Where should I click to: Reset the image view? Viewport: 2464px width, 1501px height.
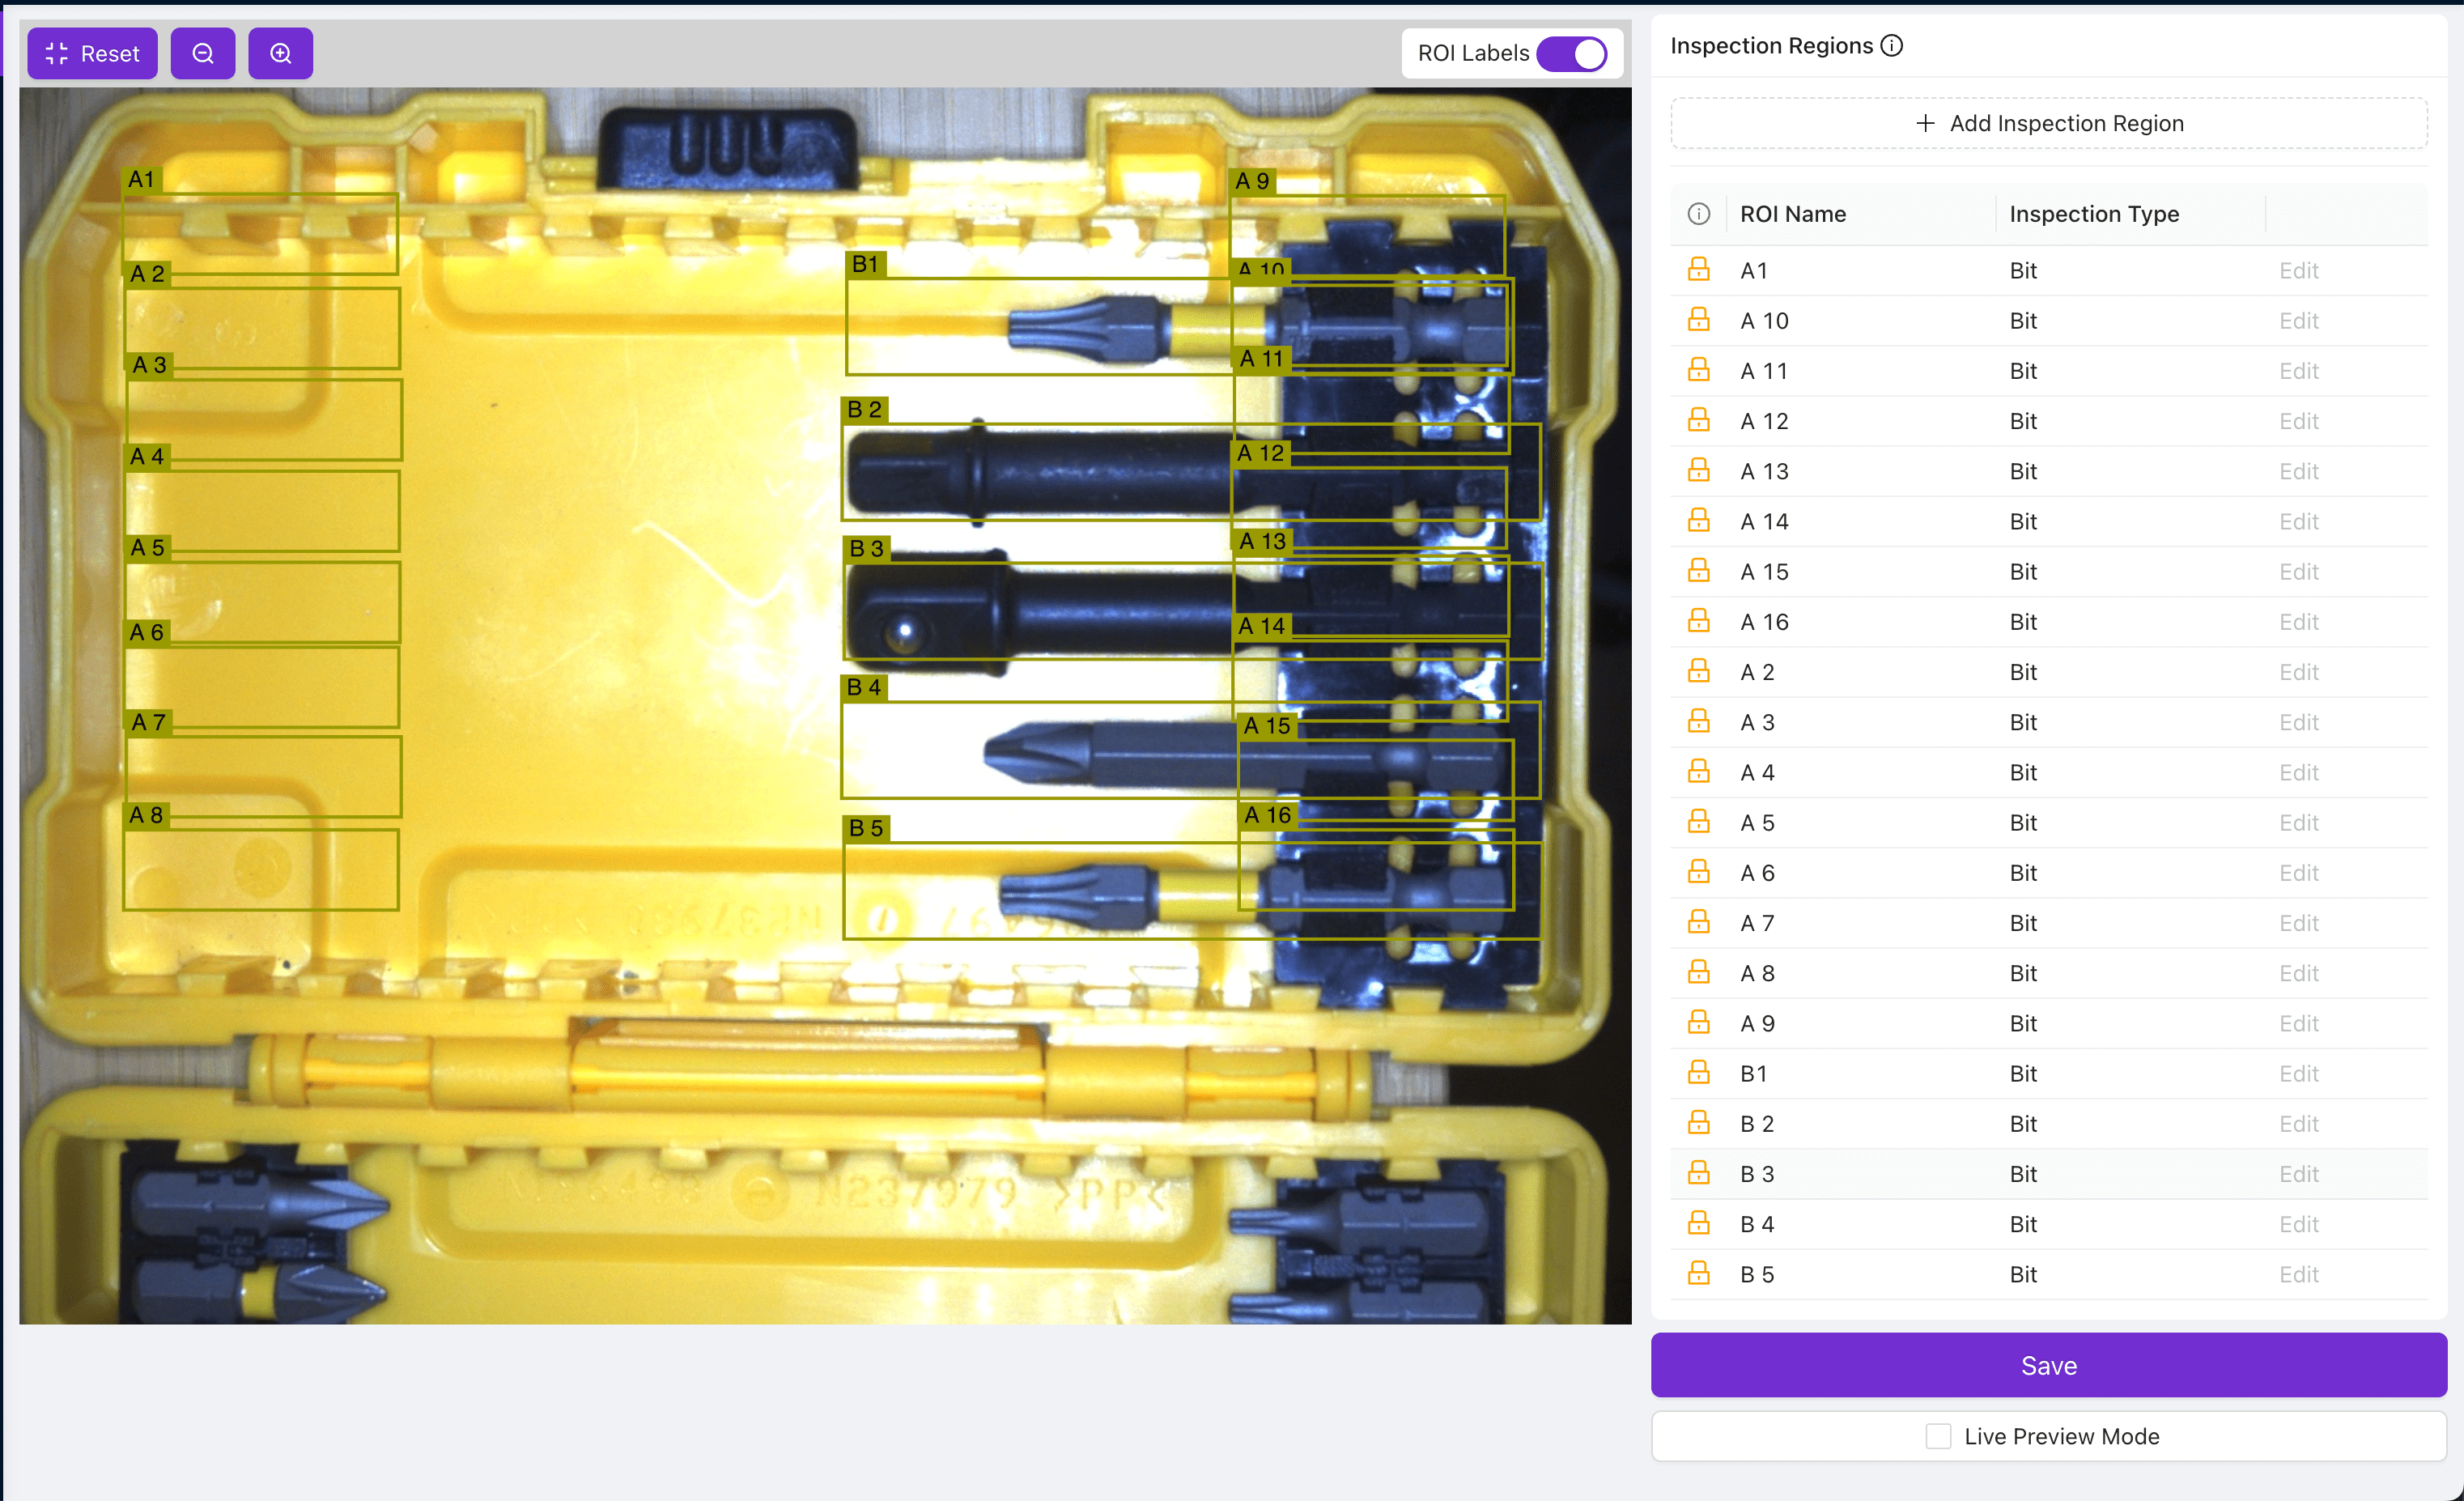[x=92, y=54]
